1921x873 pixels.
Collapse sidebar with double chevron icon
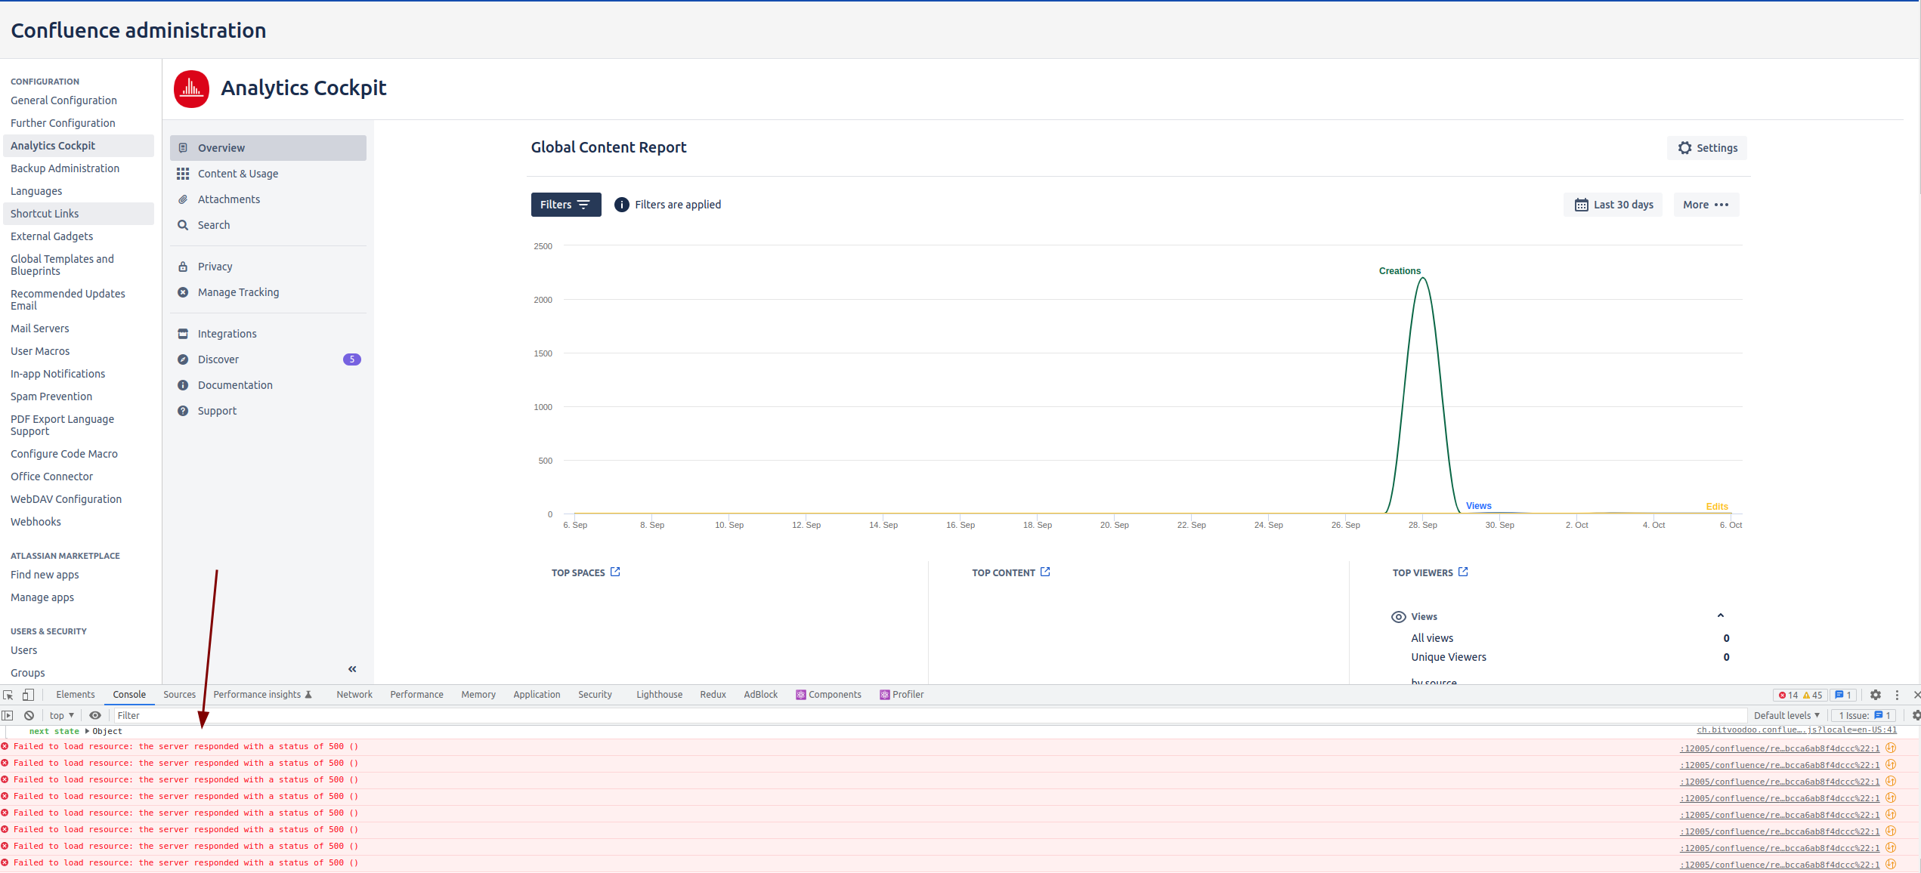[352, 669]
